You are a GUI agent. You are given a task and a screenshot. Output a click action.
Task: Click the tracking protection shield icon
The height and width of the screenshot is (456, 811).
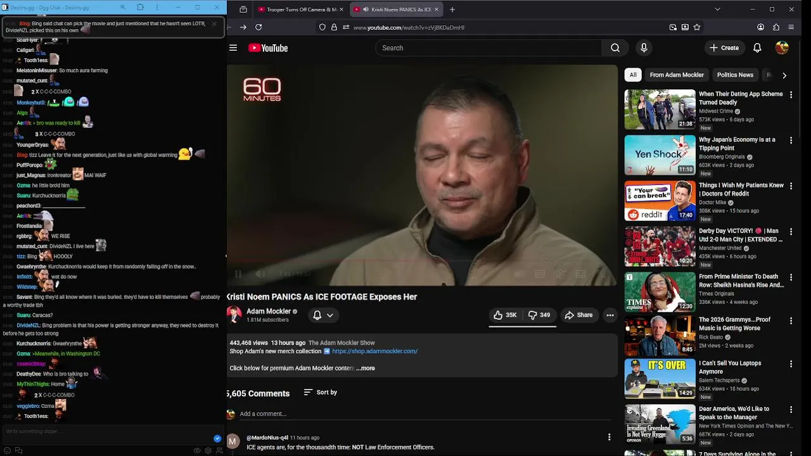click(322, 27)
